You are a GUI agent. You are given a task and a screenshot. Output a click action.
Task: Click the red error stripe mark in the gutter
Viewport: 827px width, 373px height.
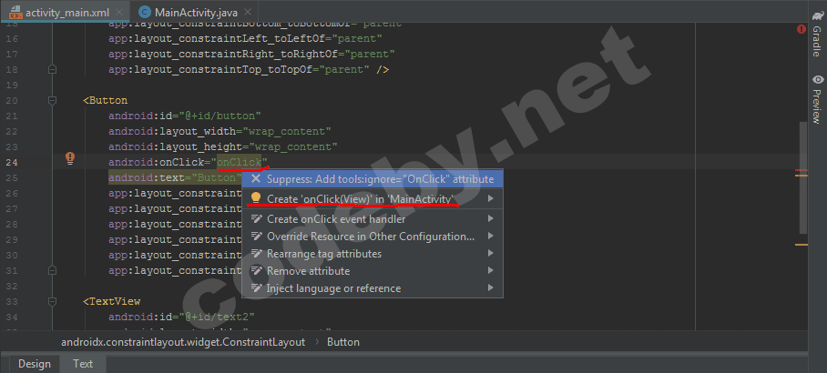coord(801,171)
